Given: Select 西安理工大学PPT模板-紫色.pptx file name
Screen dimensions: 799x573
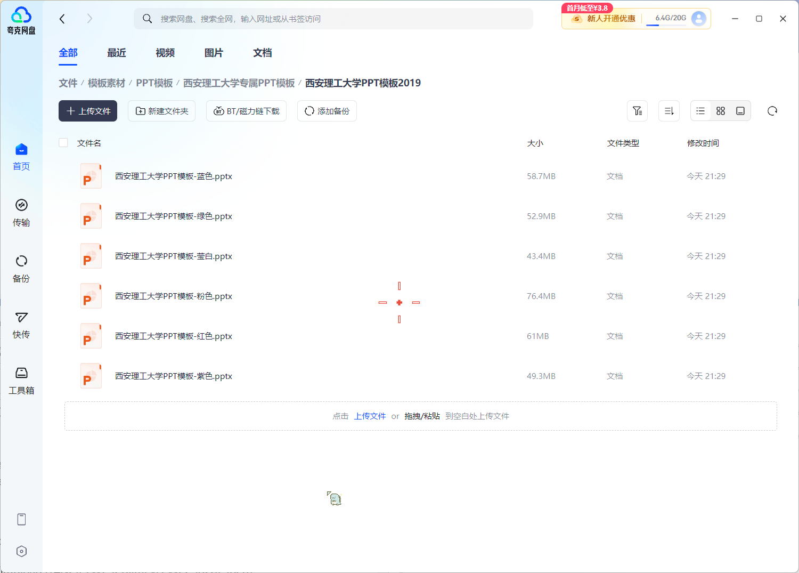Looking at the screenshot, I should click(x=174, y=376).
